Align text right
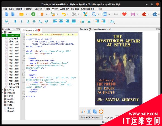162x126 pixels. pos(67,21)
